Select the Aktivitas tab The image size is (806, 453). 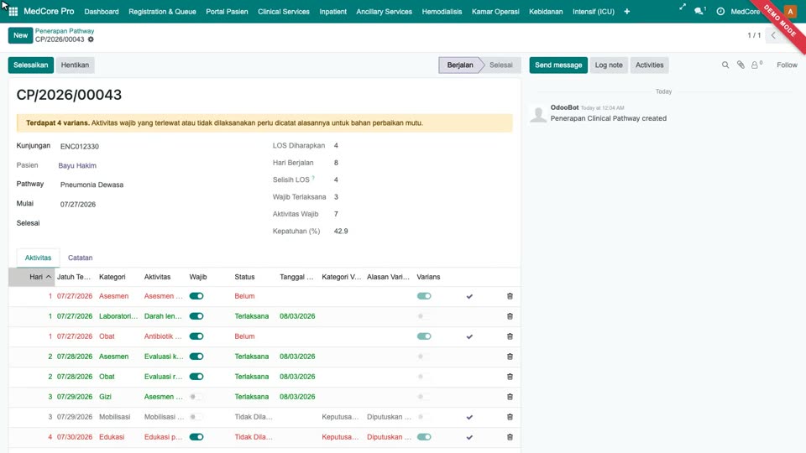point(38,258)
